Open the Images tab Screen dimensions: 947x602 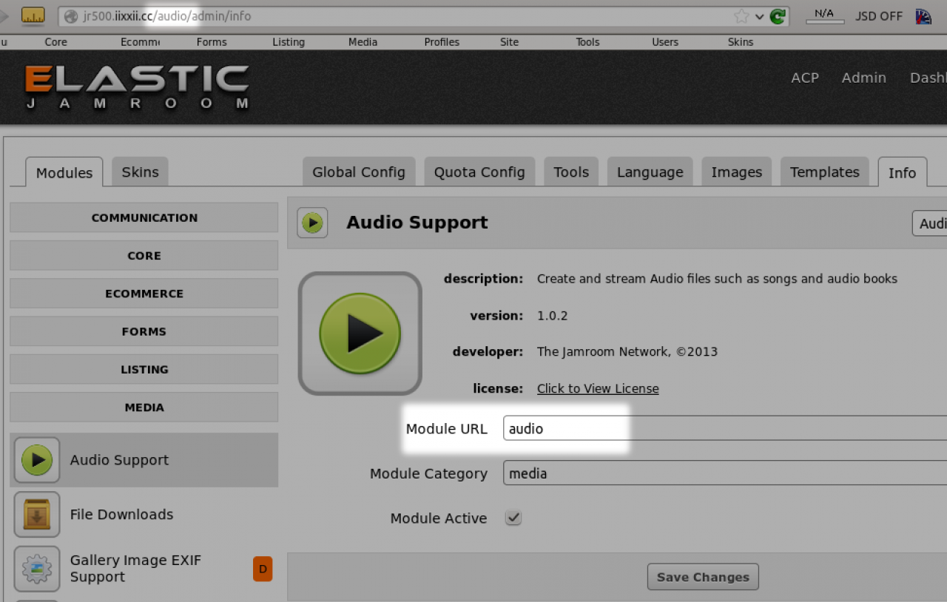pos(737,172)
